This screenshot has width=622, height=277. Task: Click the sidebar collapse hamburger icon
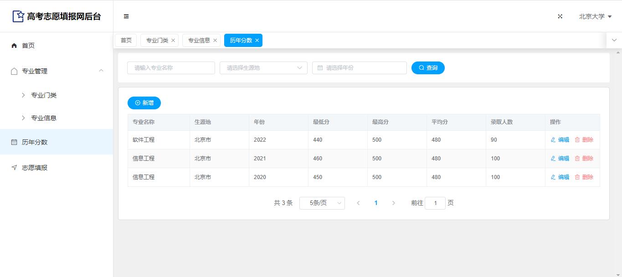[x=126, y=16]
